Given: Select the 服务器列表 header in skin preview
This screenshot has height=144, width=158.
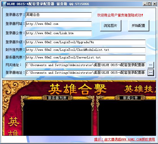Looking at the screenshot, I should coord(57,98).
